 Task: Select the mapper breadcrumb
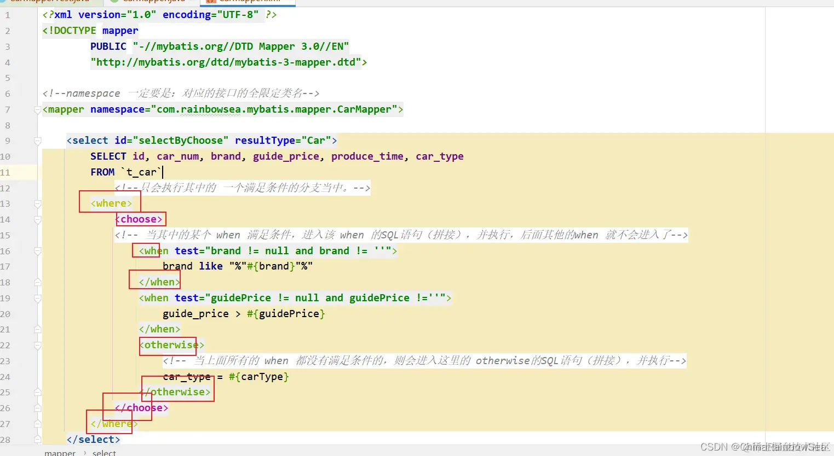(60, 453)
